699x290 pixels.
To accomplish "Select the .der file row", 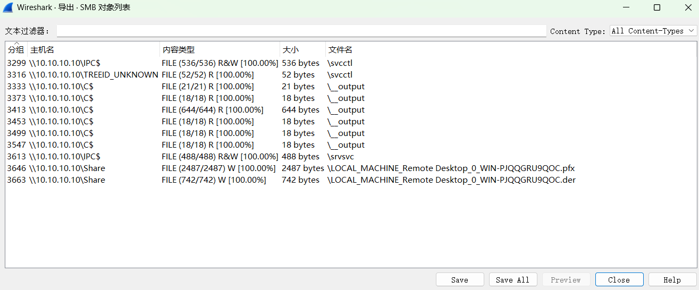I will point(451,180).
